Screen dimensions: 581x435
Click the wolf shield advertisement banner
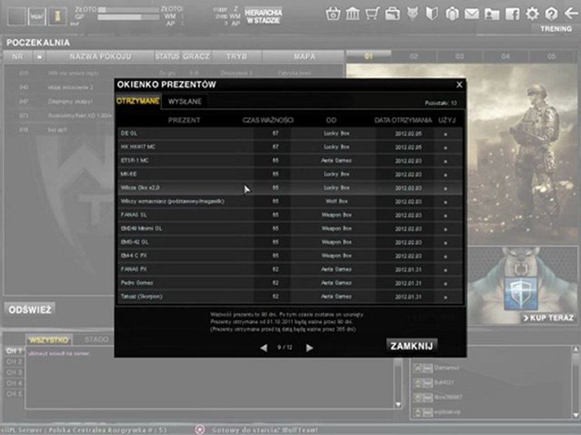tap(521, 285)
